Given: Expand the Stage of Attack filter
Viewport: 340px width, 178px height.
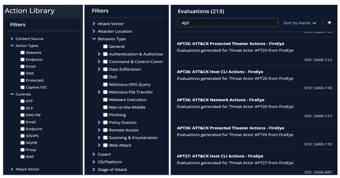Looking at the screenshot, I should coord(94,170).
